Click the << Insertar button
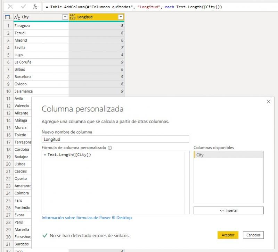 tap(228, 210)
